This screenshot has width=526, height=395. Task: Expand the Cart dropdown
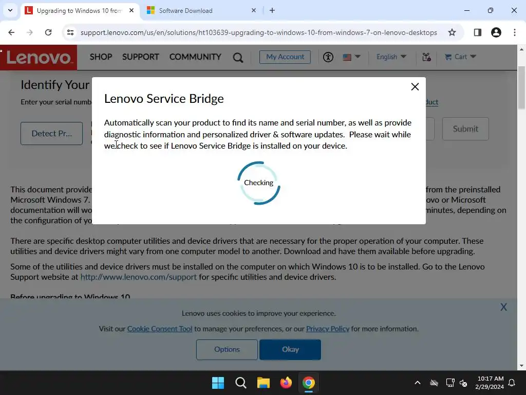(x=460, y=57)
